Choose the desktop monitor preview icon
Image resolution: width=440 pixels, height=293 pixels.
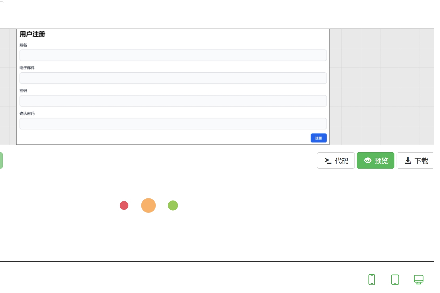[419, 279]
